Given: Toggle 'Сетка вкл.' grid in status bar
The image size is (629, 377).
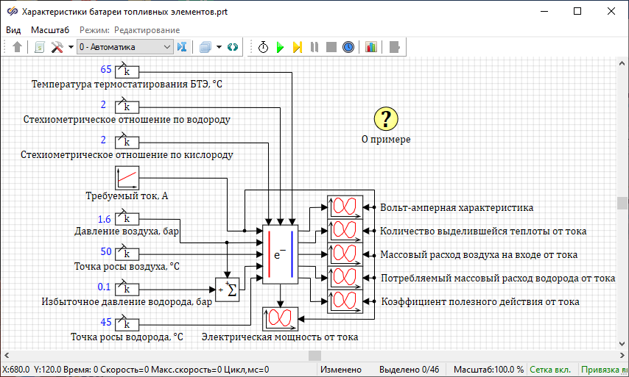Looking at the screenshot, I should [552, 370].
